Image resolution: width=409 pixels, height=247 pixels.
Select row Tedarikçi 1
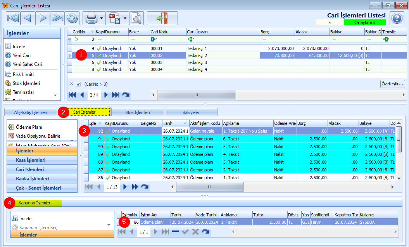(x=237, y=48)
